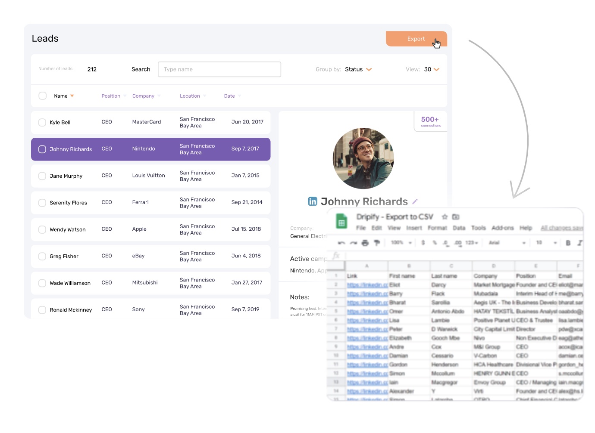
Task: Click the orange Export button
Action: [x=416, y=39]
